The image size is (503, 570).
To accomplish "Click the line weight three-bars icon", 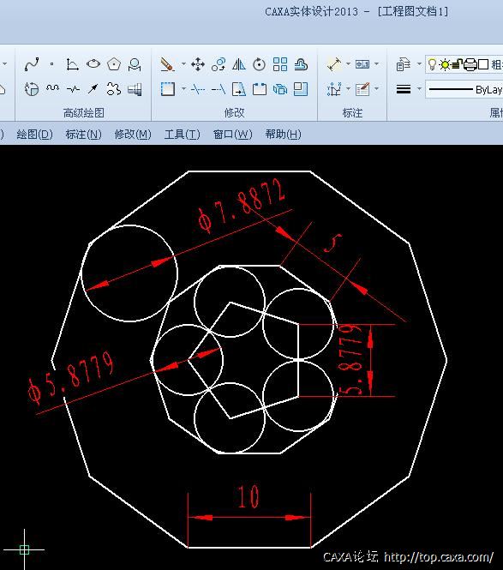I will [x=404, y=88].
